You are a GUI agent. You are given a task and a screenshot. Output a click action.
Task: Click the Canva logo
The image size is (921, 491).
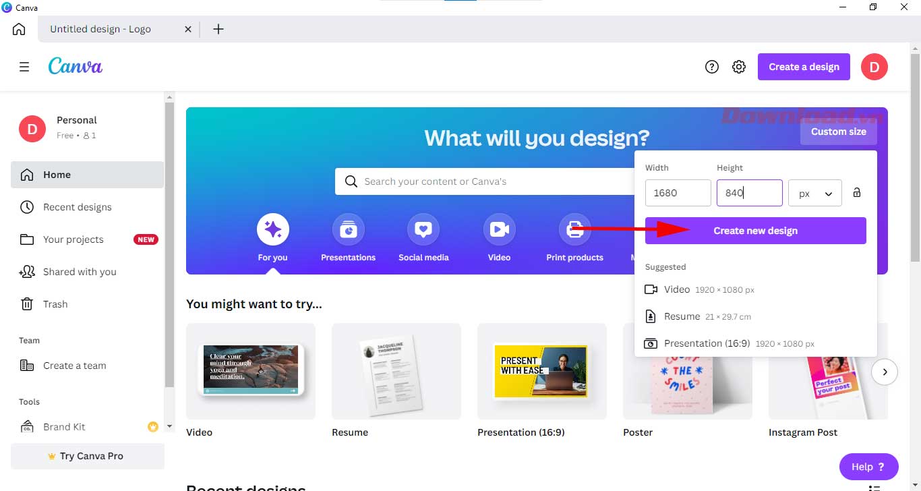point(76,66)
